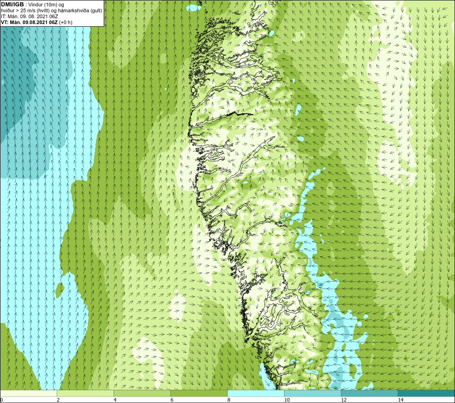This screenshot has width=455, height=403.
Task: Click the pale yellow 0–2 m/s legend swatch
Action: click(28, 393)
